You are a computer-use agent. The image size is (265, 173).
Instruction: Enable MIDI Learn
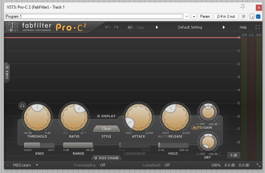22,165
